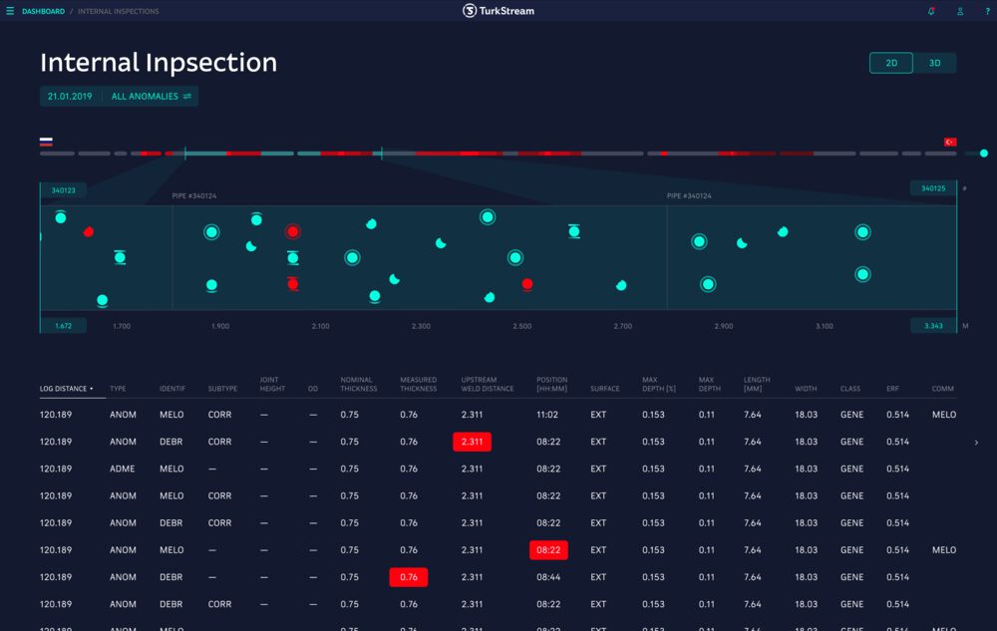Go to Dashboard breadcrumb
The height and width of the screenshot is (631, 997).
[43, 12]
